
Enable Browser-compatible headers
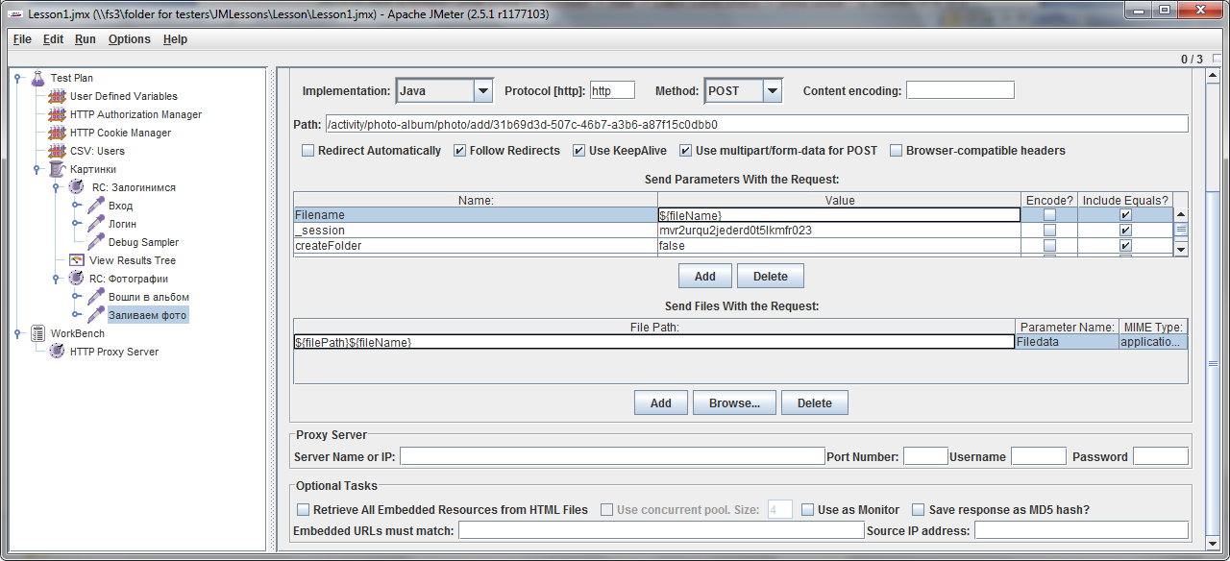click(897, 151)
